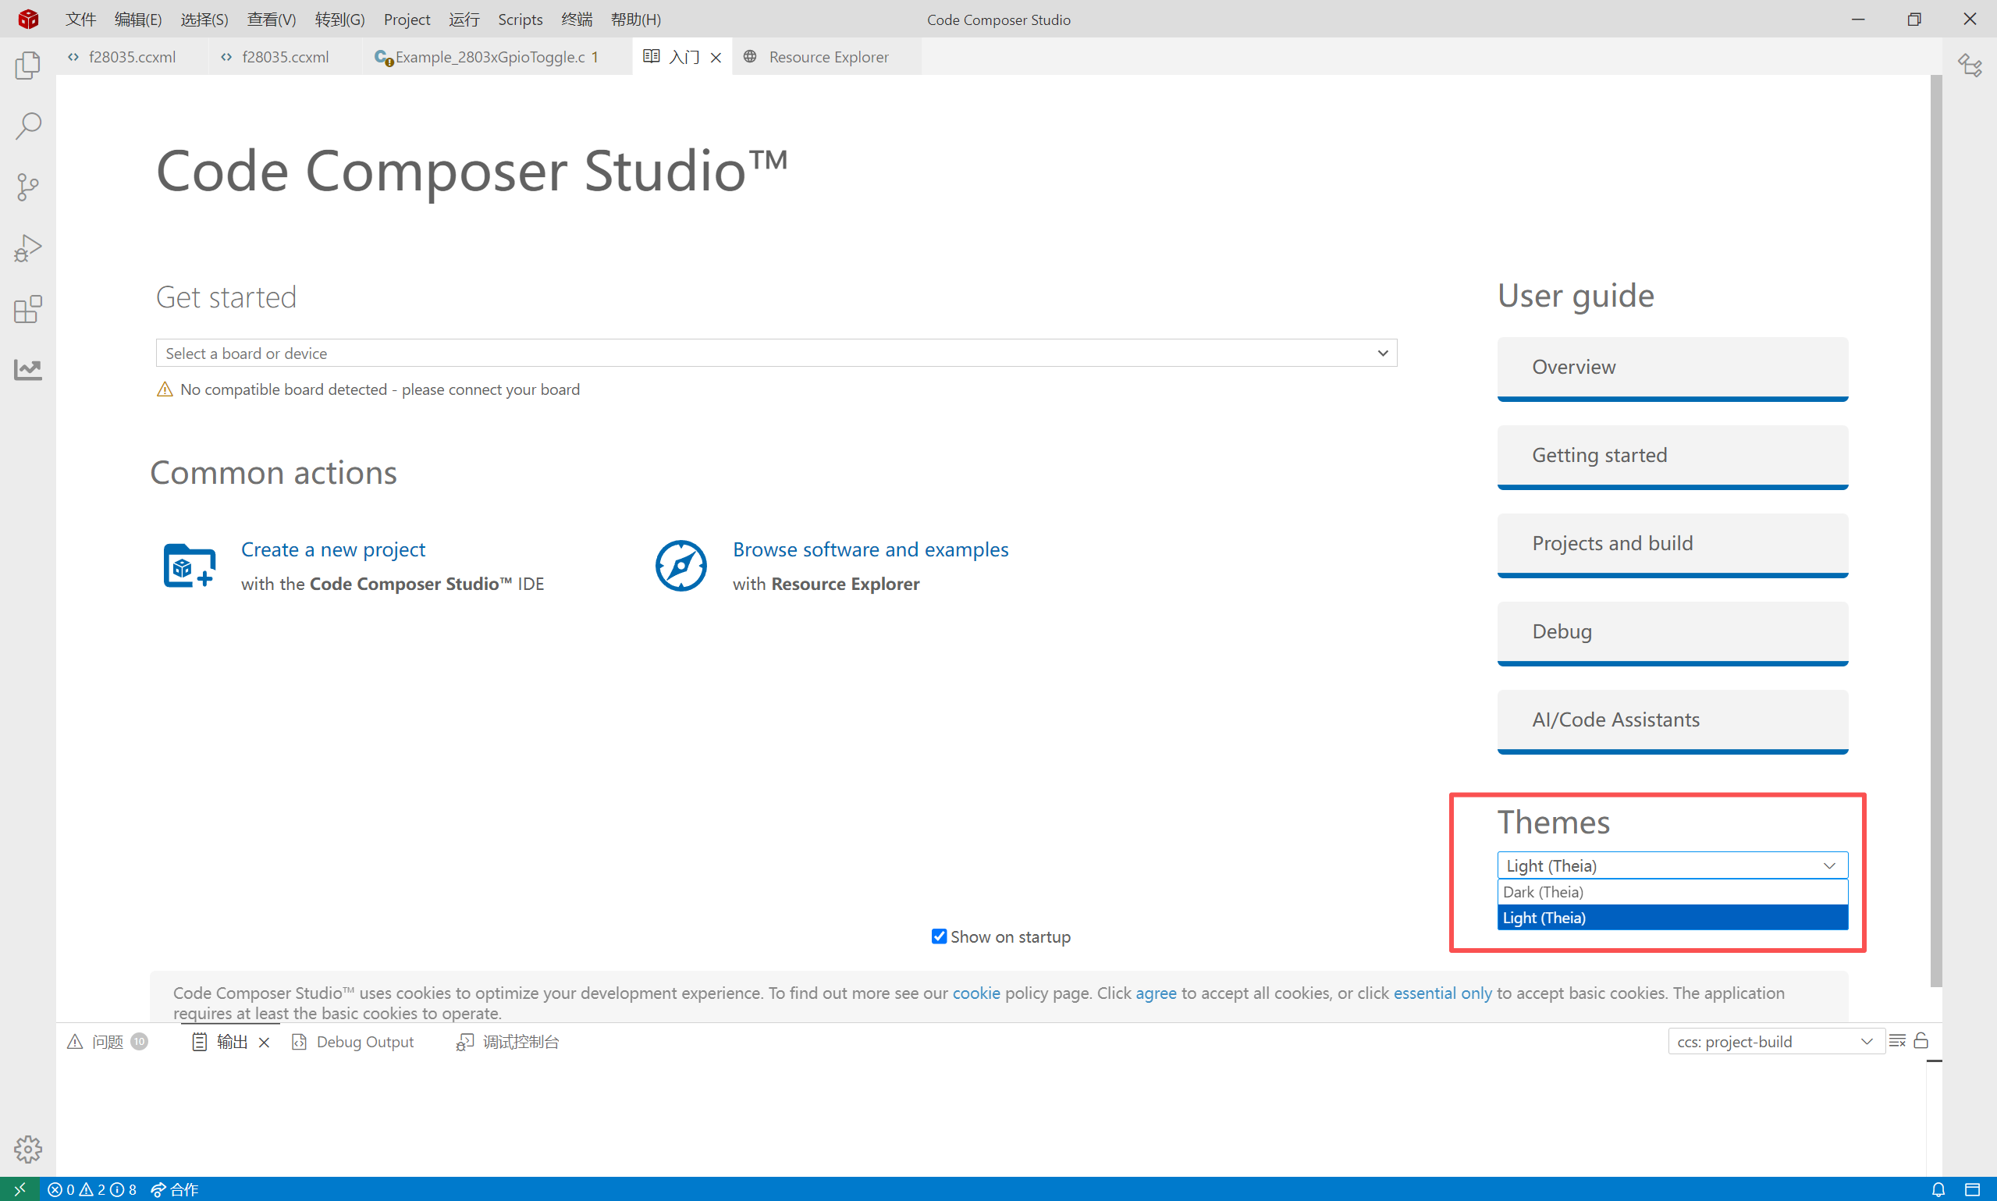The height and width of the screenshot is (1201, 1997).
Task: Click Create a new project link
Action: click(x=332, y=549)
